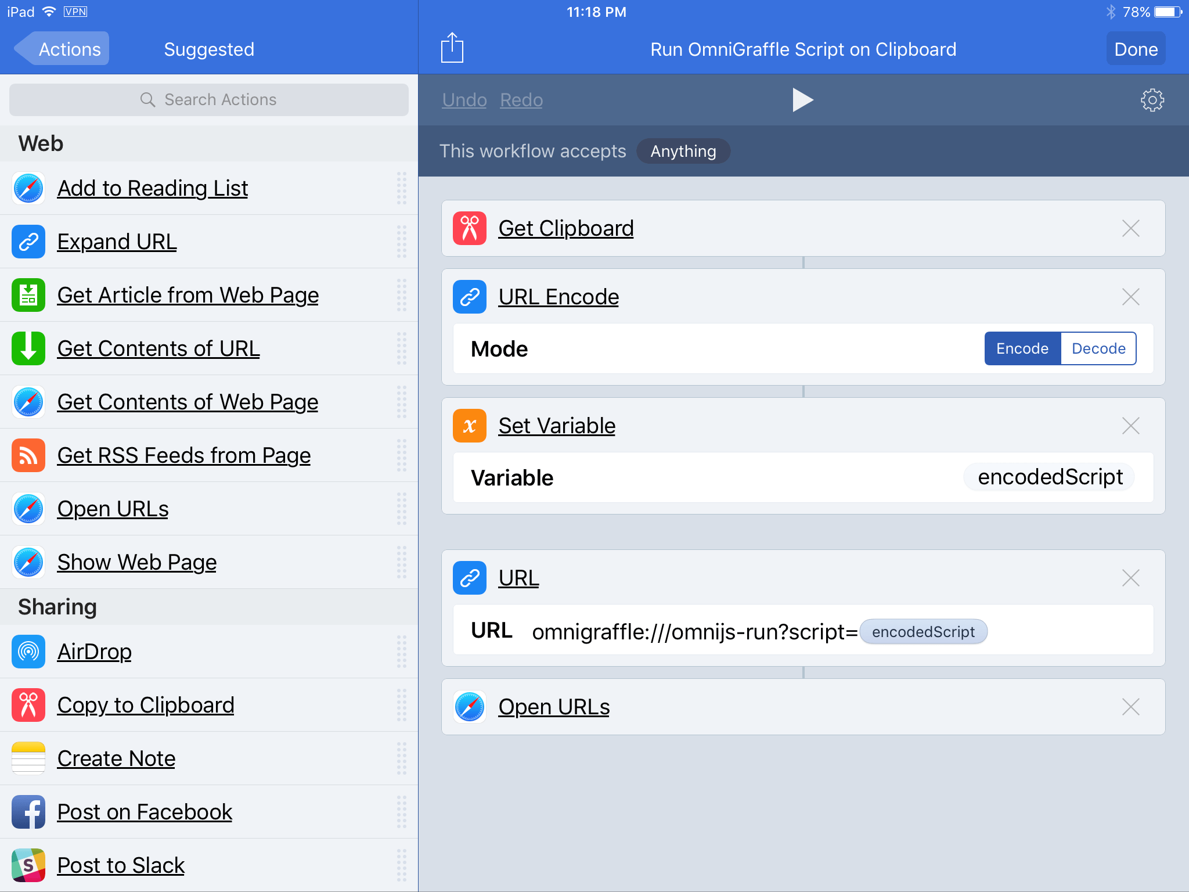Change the workflow accepts Anything selector
This screenshot has height=892, width=1189.
[683, 151]
